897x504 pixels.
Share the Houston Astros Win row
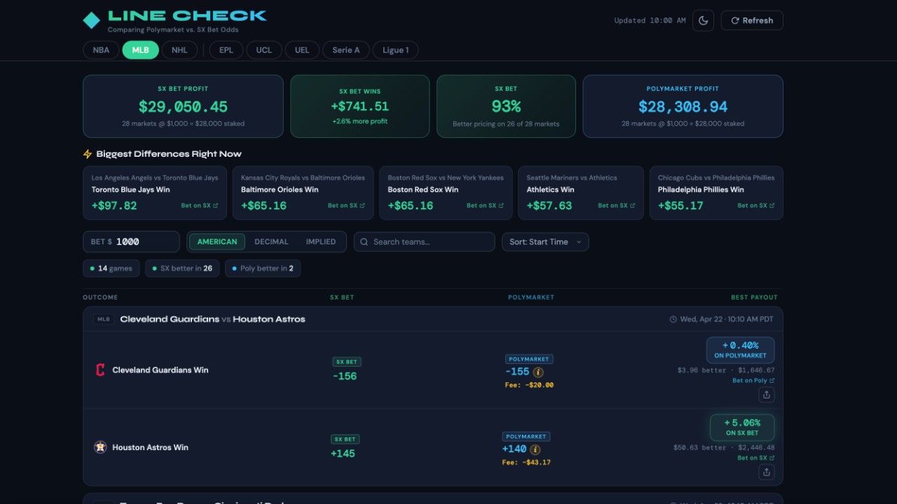pos(767,472)
